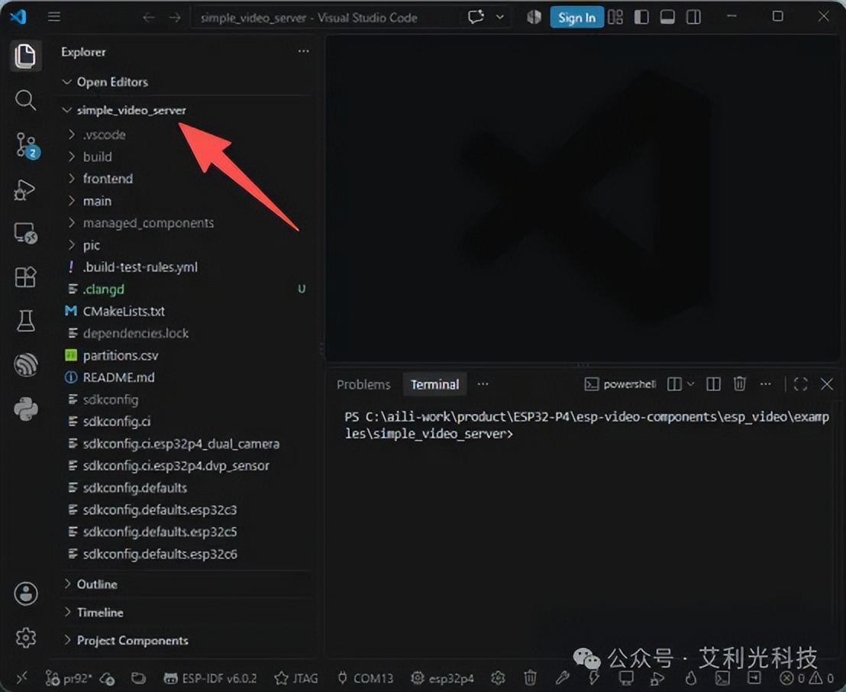Viewport: 846px width, 692px height.
Task: Open the Manage gear in the activity bar
Action: 26,638
